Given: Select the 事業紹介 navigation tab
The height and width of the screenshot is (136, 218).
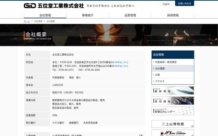Looking at the screenshot, I should 88,15.
